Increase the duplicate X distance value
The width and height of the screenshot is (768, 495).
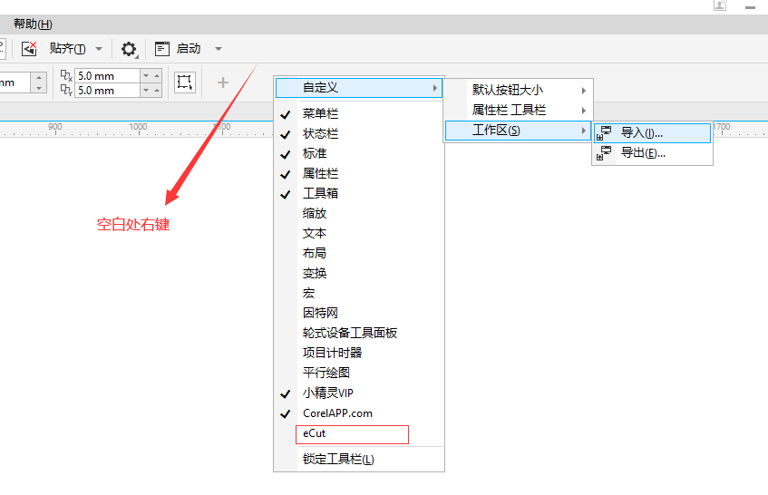point(157,76)
